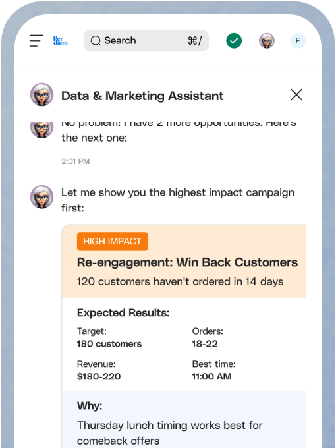Click the magnifier icon in search bar

(x=96, y=41)
